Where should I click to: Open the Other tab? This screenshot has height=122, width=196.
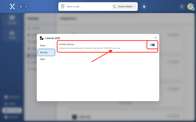point(43,59)
